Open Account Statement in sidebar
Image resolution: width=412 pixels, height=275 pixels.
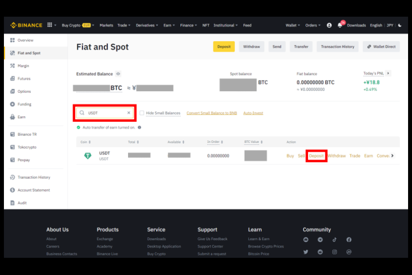point(36,190)
